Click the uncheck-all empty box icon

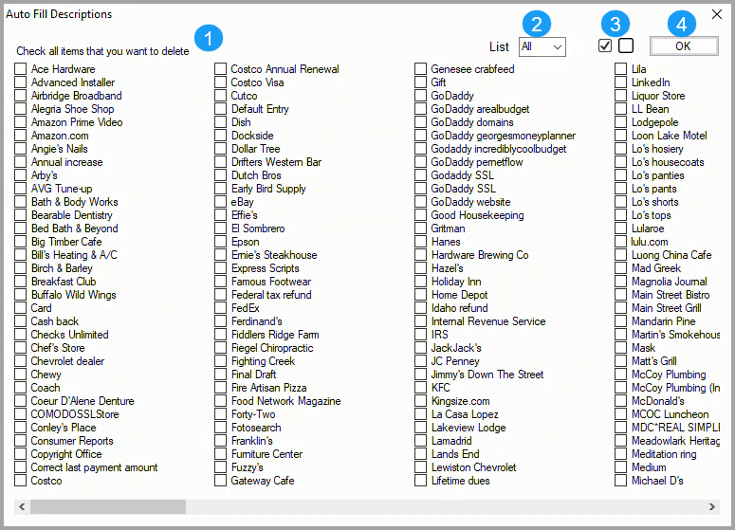pos(626,46)
